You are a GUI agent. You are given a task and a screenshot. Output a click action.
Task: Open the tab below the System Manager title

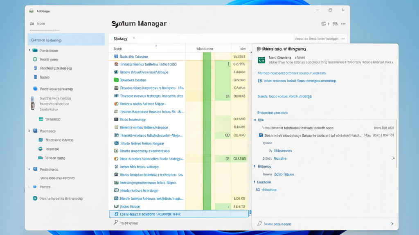121,39
